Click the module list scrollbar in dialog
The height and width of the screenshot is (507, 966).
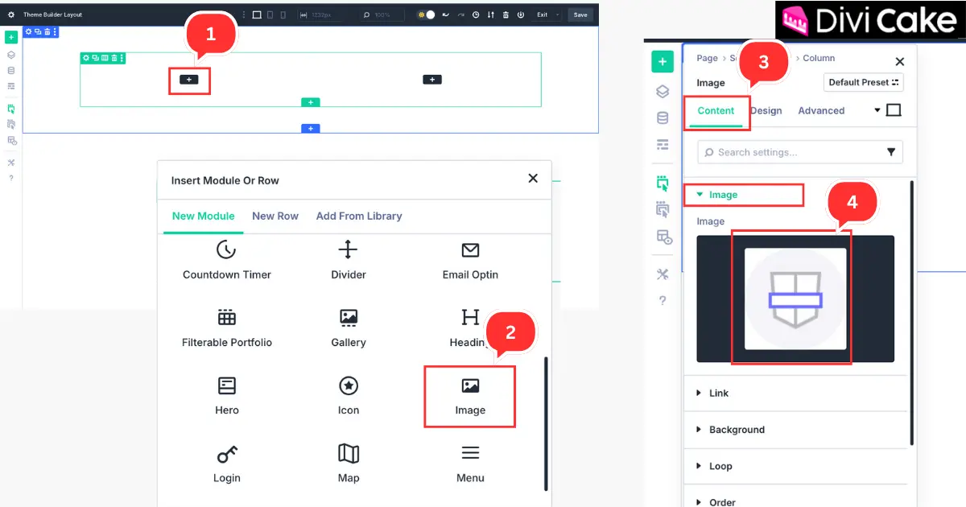click(546, 424)
